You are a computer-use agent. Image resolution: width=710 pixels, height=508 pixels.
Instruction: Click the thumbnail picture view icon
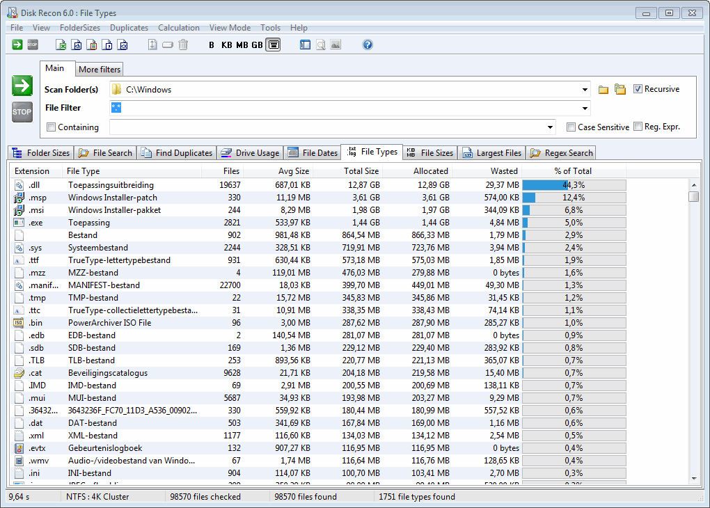coord(336,45)
